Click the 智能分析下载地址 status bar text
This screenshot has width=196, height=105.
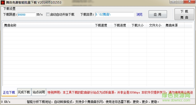point(93,102)
